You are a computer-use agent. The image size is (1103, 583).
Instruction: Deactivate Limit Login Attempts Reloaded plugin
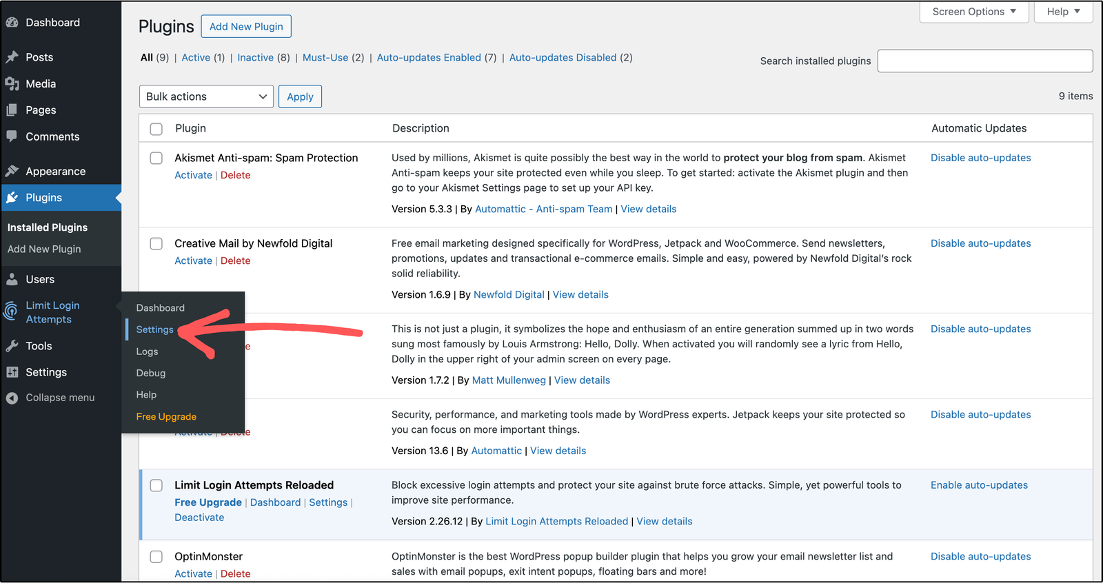click(199, 518)
